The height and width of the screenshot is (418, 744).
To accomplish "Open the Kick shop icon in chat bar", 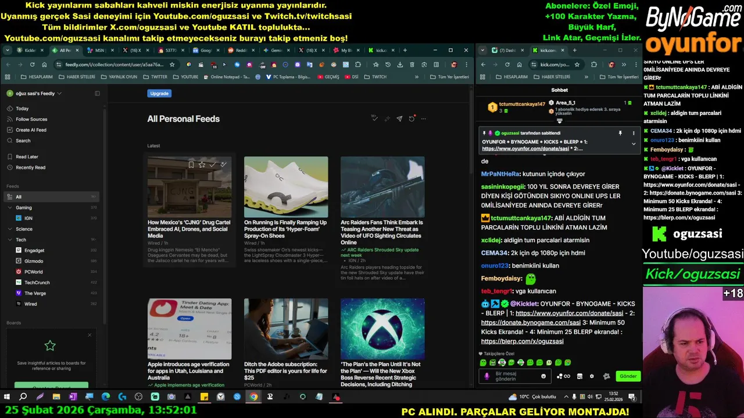I will [580, 376].
